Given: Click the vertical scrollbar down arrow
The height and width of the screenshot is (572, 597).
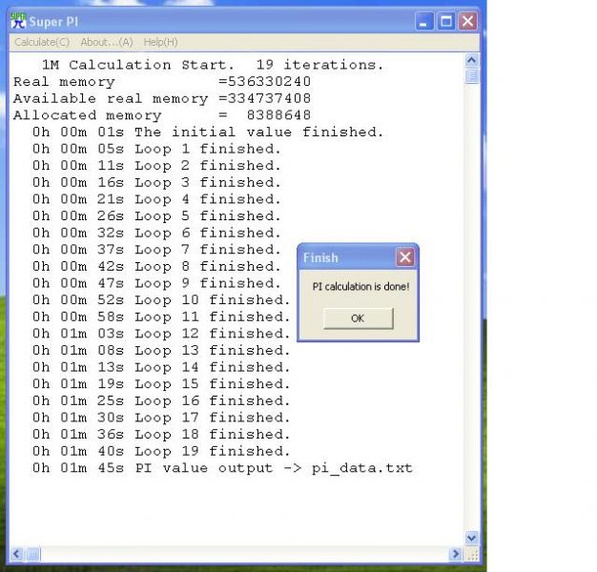Looking at the screenshot, I should click(x=471, y=538).
